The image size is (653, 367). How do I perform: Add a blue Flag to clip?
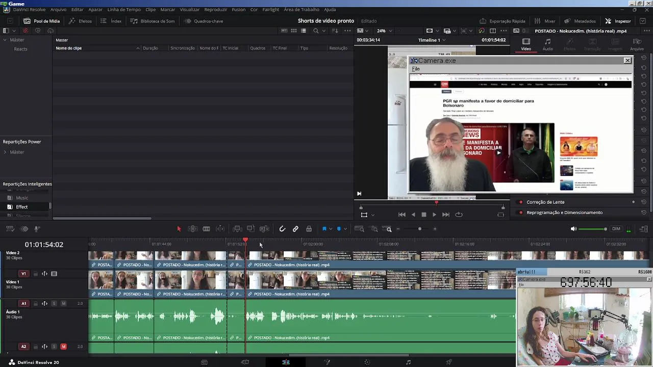tap(324, 229)
